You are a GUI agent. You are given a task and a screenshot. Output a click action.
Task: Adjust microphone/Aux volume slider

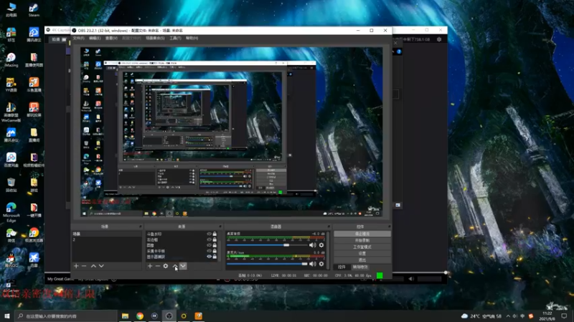(267, 264)
